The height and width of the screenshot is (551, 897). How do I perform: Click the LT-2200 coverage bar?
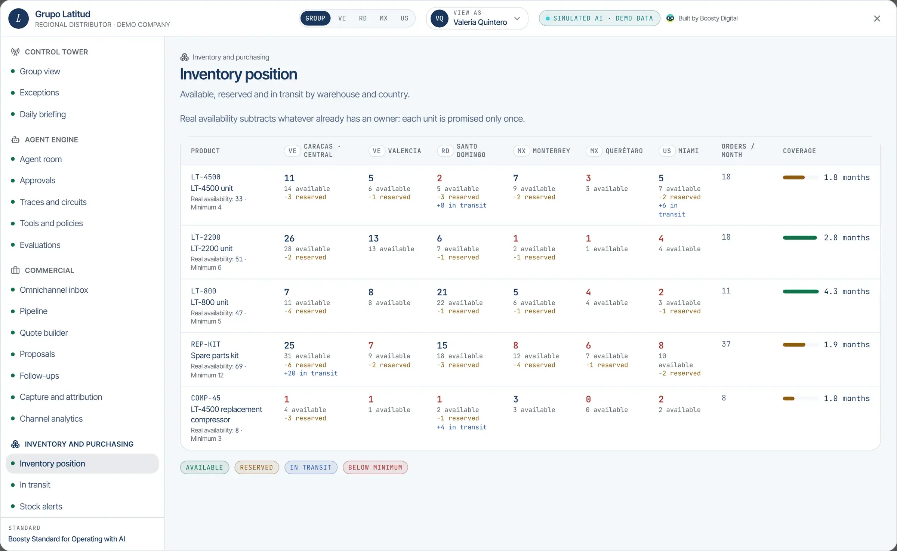click(x=800, y=238)
